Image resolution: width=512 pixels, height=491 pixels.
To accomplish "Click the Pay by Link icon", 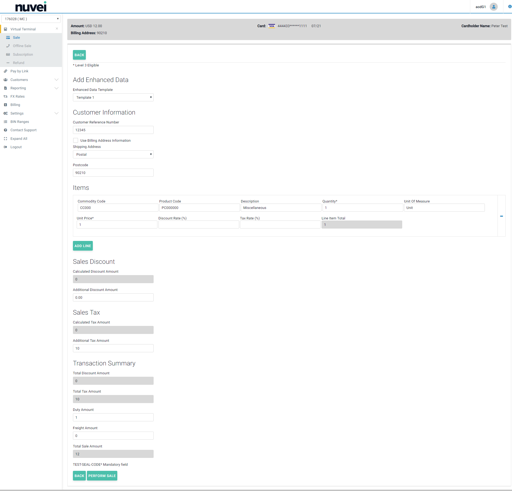I will tap(5, 71).
